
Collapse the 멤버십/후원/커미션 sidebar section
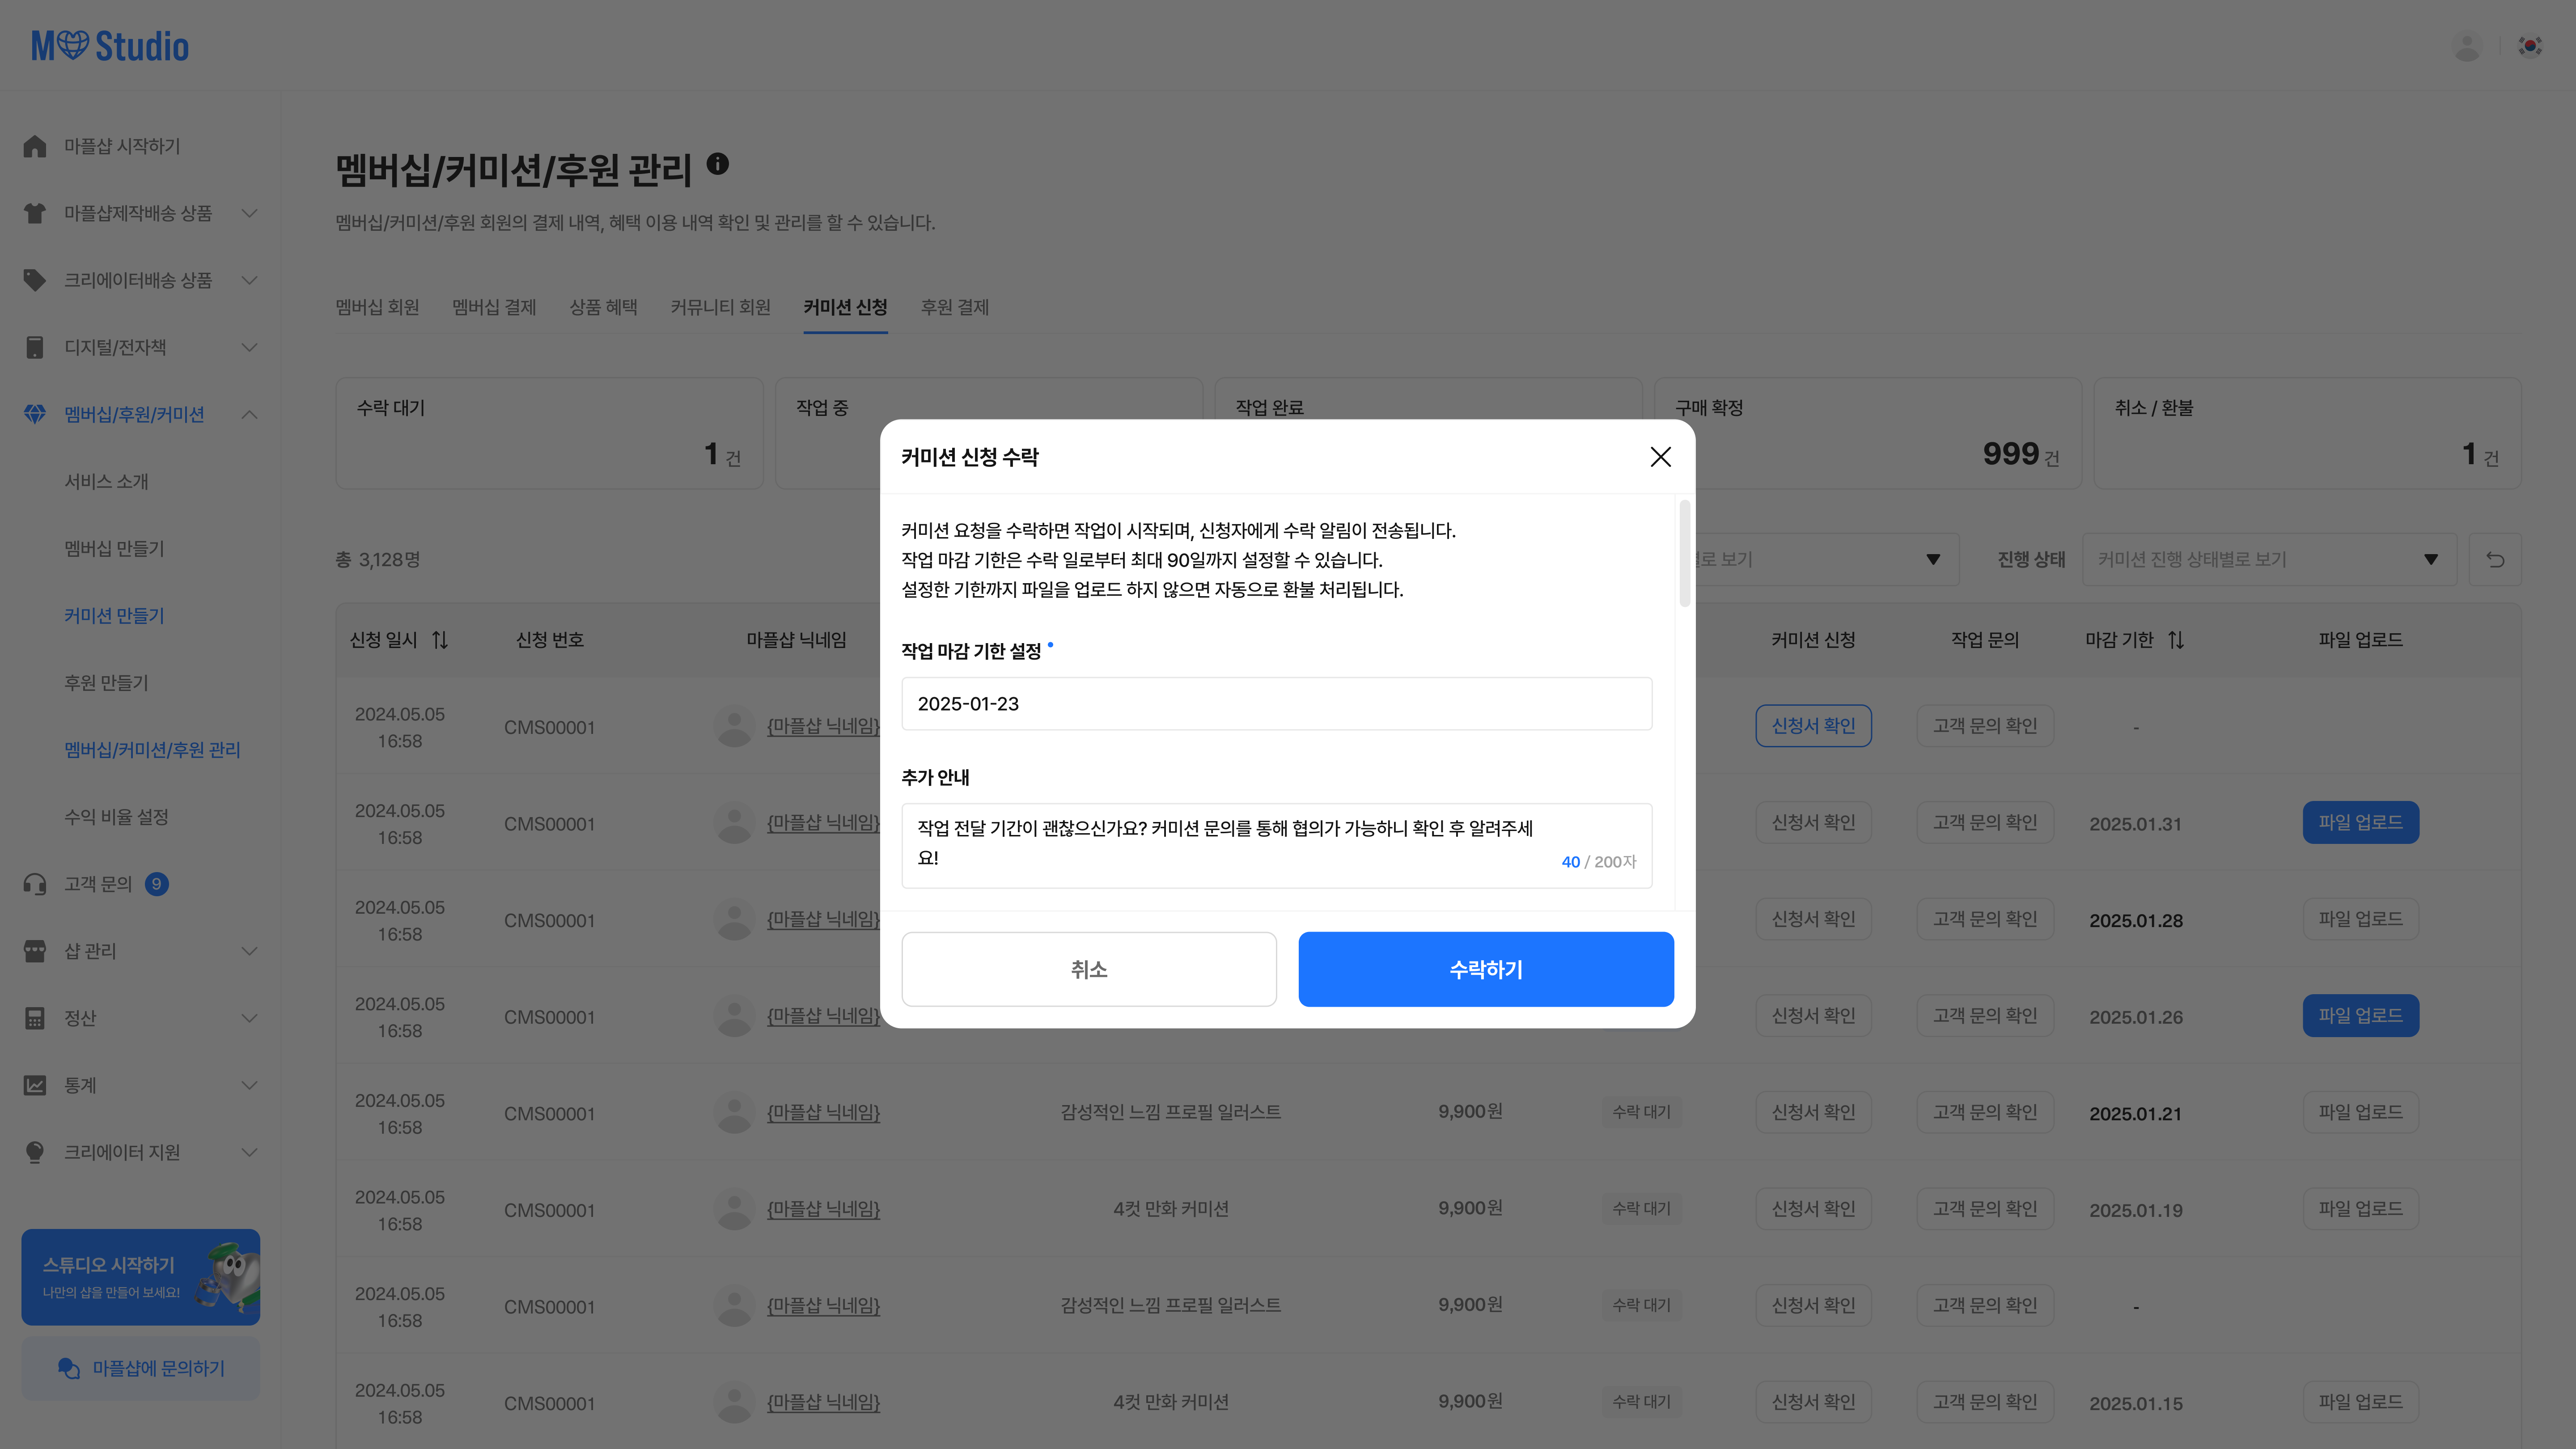pyautogui.click(x=250, y=414)
